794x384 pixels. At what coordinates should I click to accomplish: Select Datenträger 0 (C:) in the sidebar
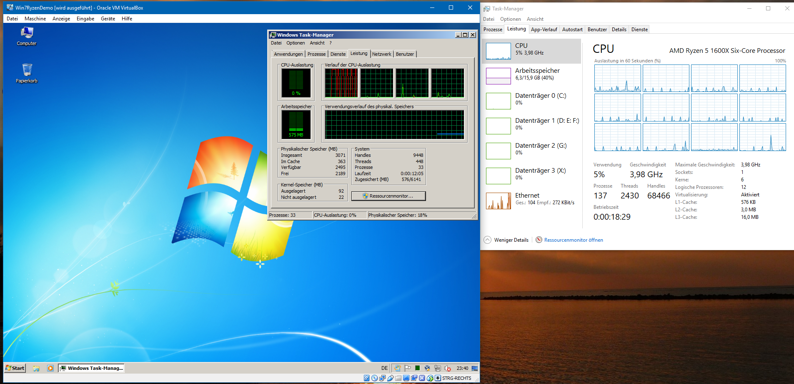click(531, 101)
